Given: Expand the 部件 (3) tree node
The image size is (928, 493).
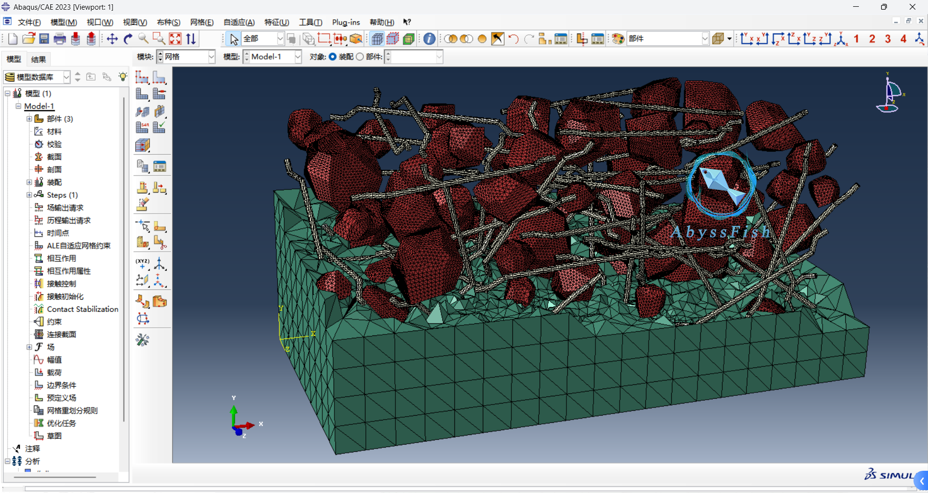Looking at the screenshot, I should point(29,118).
